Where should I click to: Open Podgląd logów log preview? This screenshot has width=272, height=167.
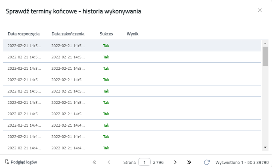coord(23,162)
